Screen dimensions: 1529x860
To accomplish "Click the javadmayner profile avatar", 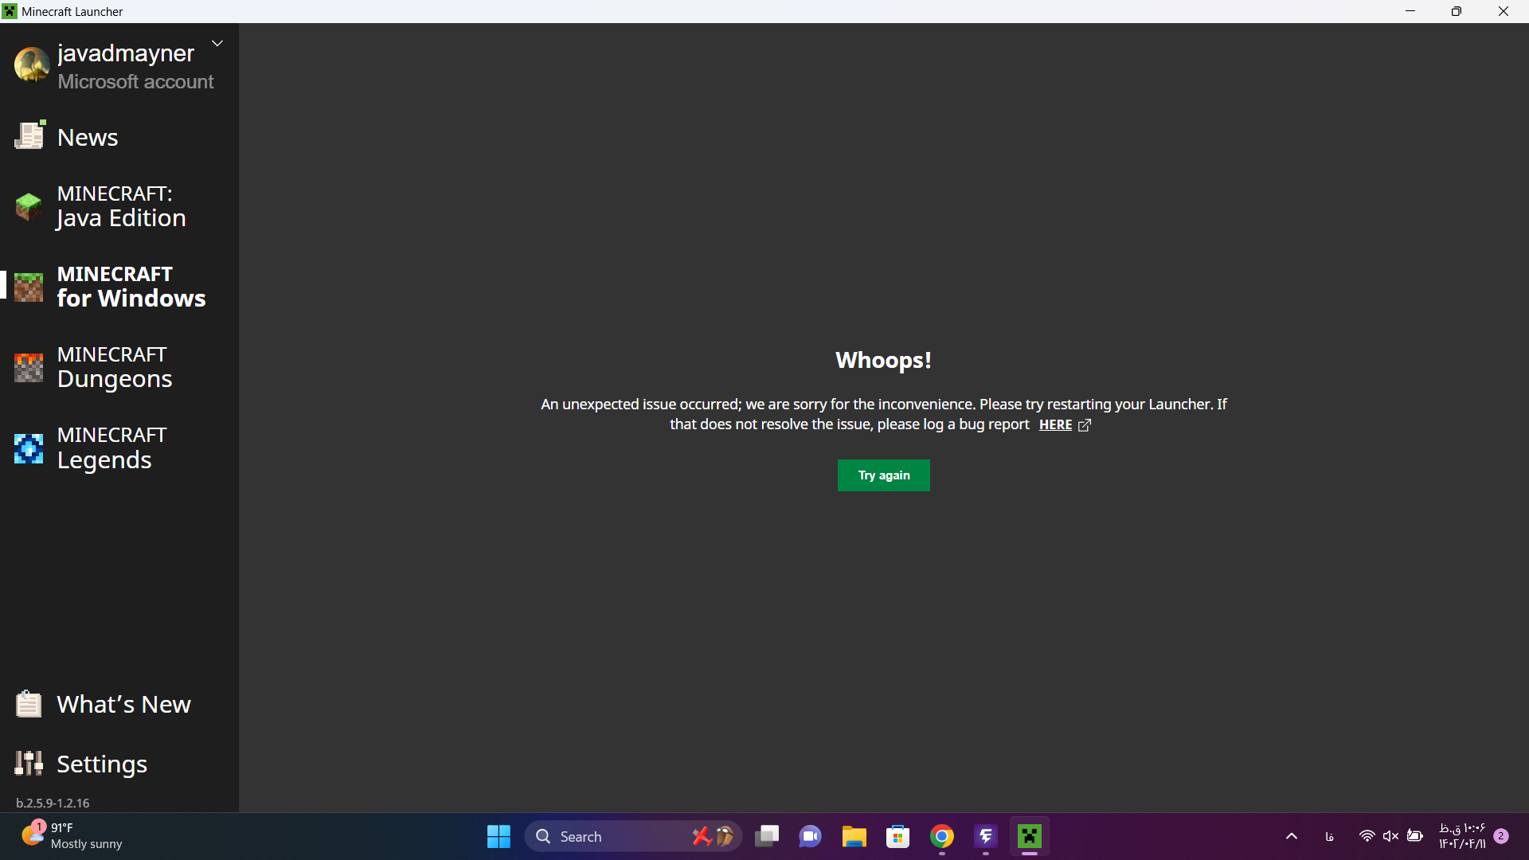I will [x=32, y=65].
